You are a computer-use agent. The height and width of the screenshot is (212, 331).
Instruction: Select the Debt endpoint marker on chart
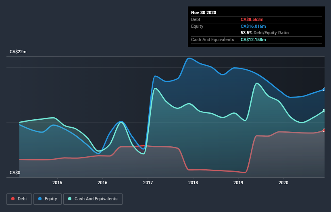[324, 130]
